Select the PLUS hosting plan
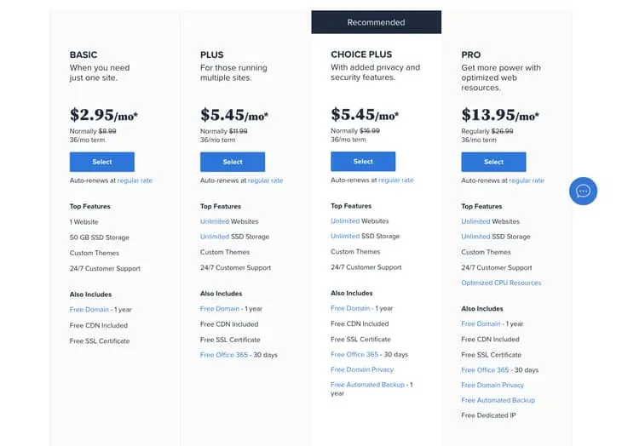 pyautogui.click(x=233, y=162)
